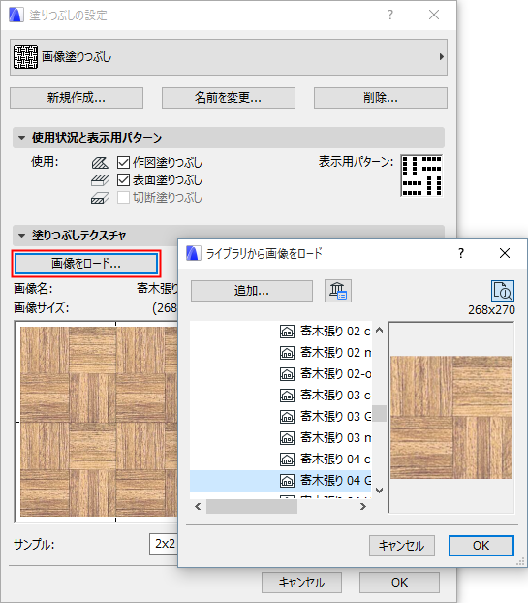528x603 pixels.
Task: Click the 新規作成... button
Action: 77,98
